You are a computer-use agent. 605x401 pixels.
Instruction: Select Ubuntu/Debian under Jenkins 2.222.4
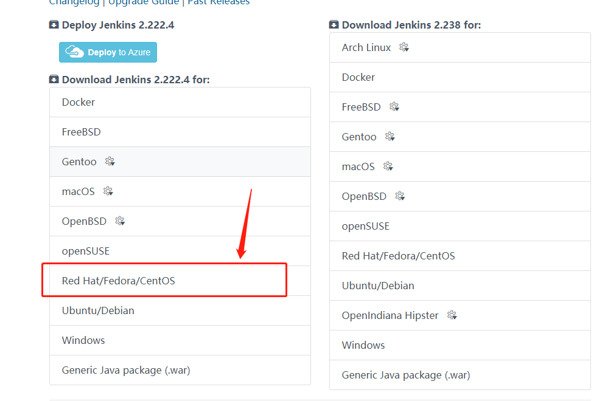(x=180, y=310)
